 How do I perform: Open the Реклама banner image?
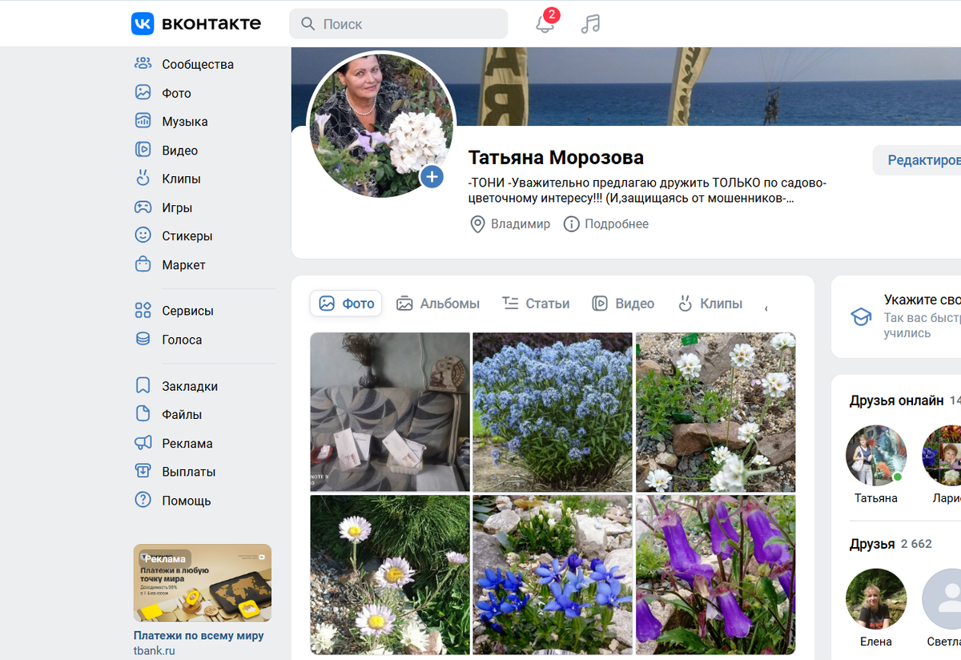click(203, 583)
